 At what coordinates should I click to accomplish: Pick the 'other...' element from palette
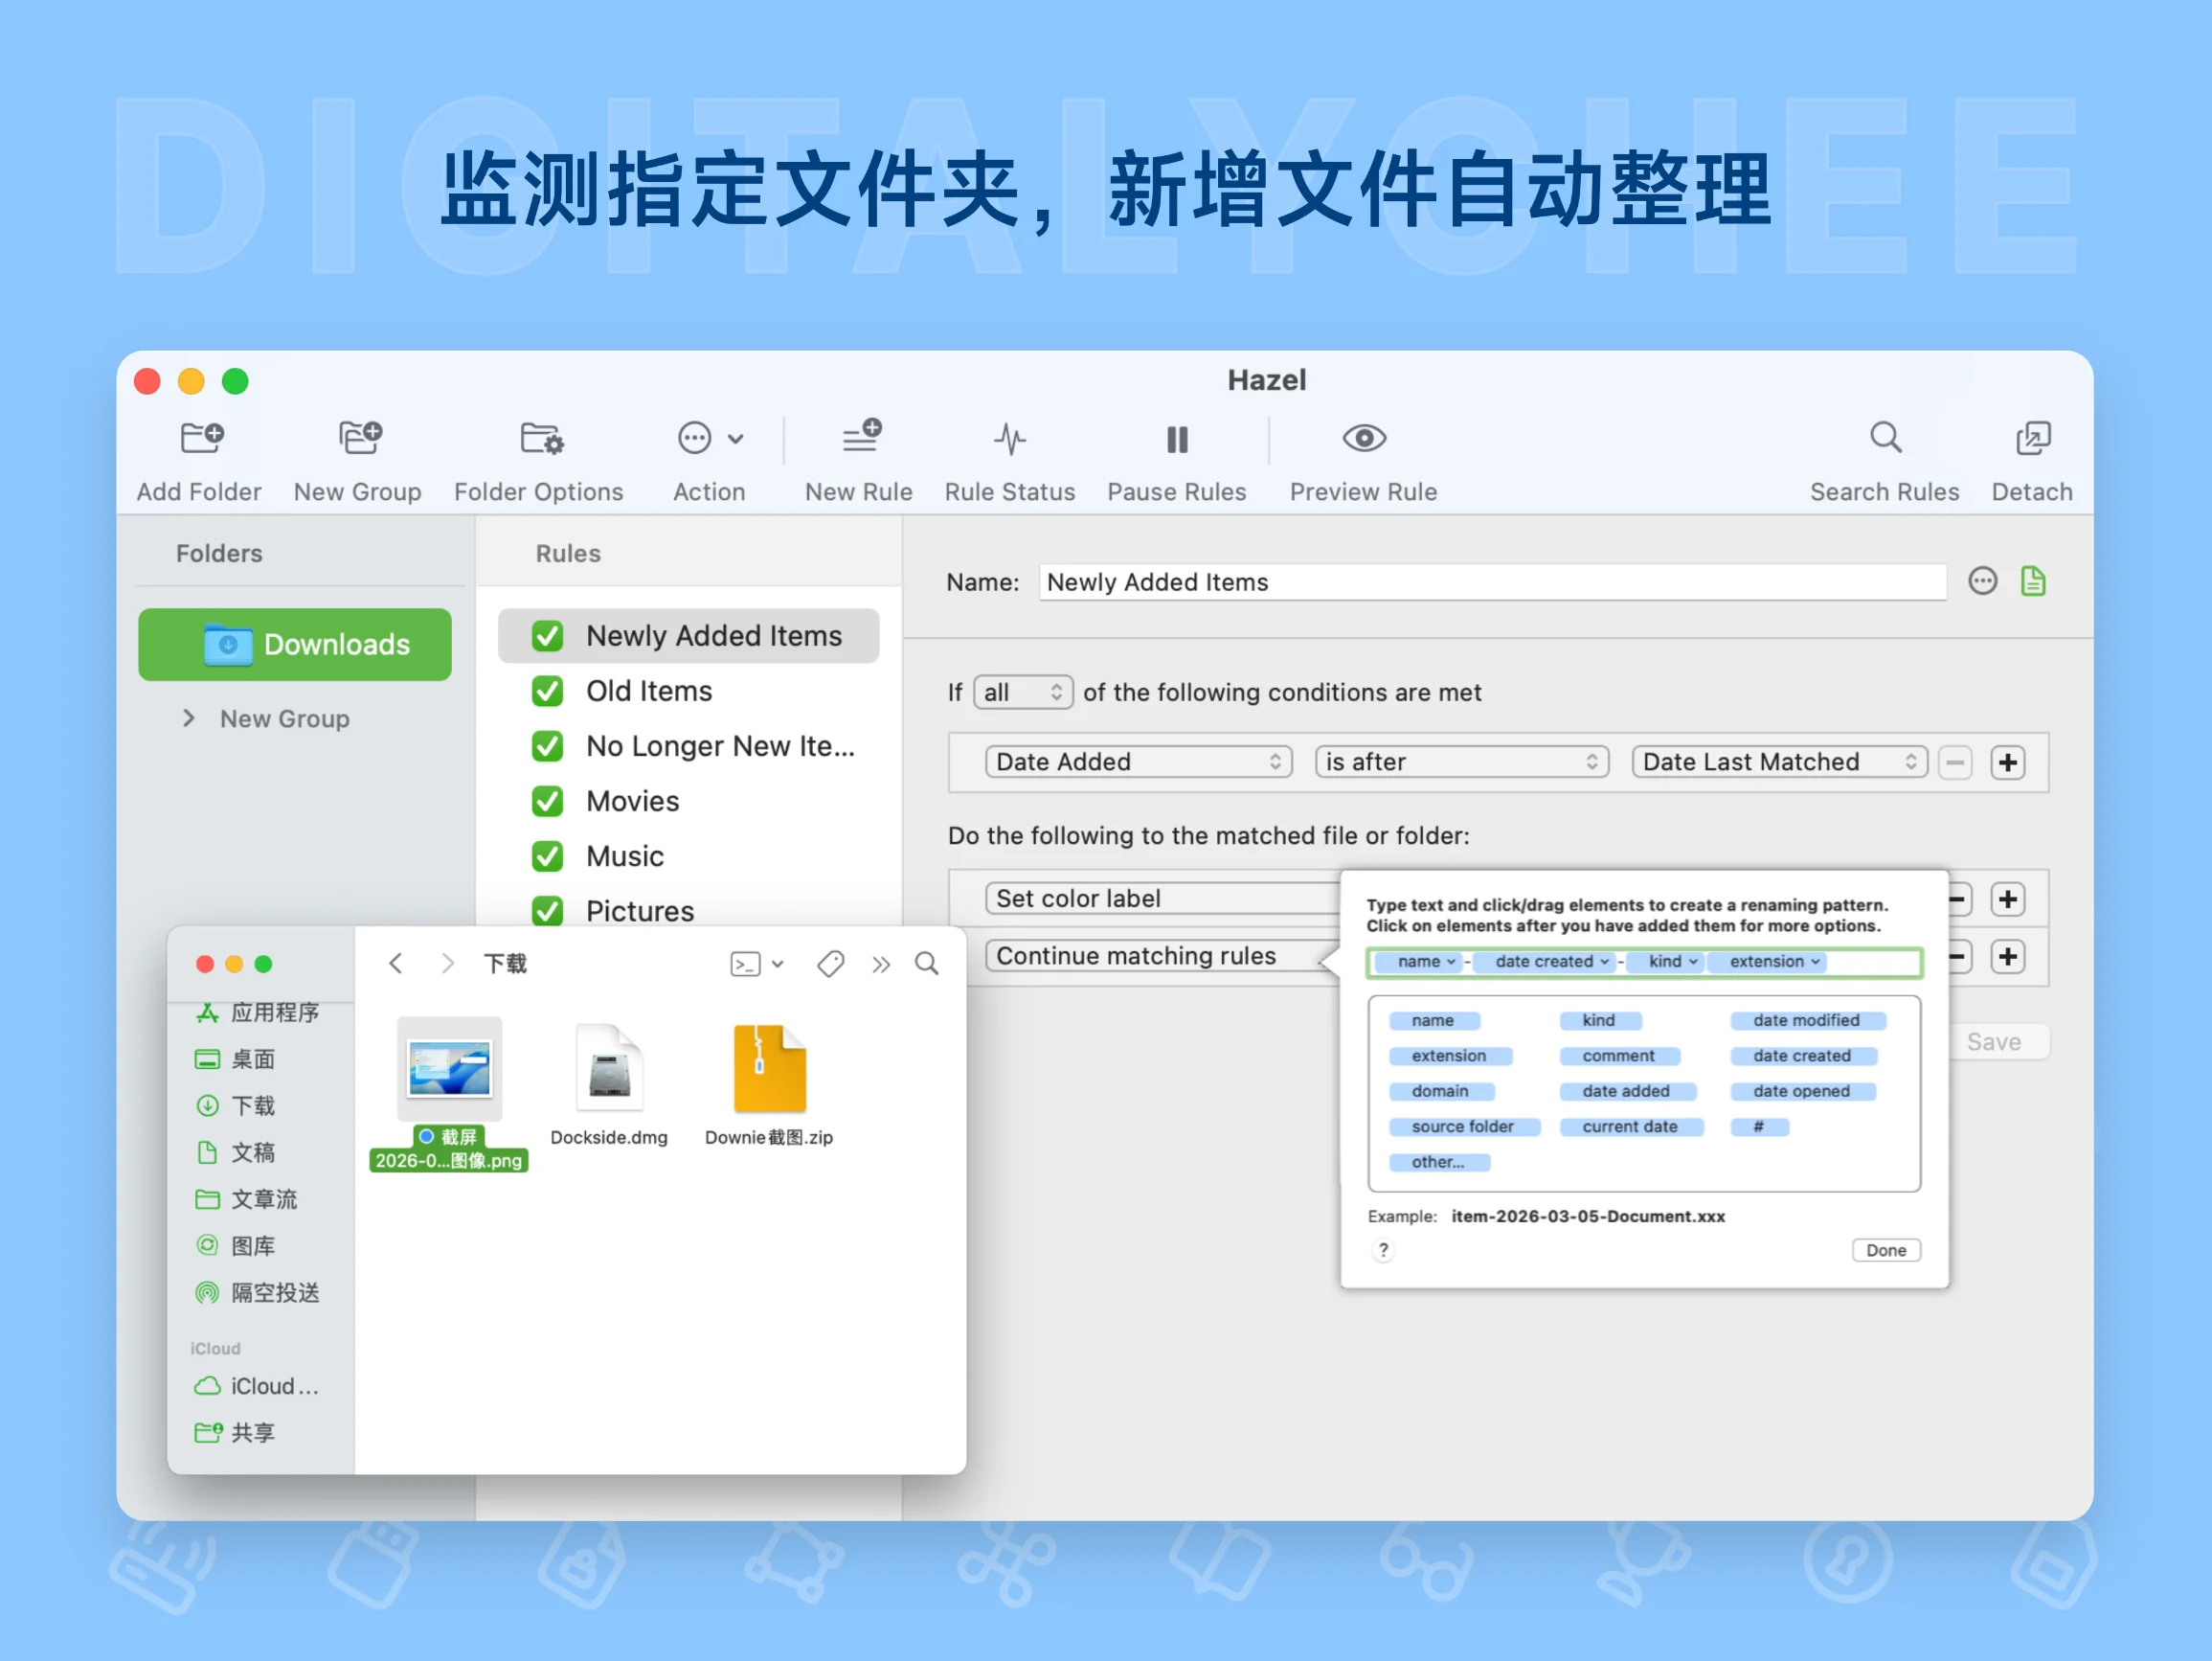pyautogui.click(x=1438, y=1162)
